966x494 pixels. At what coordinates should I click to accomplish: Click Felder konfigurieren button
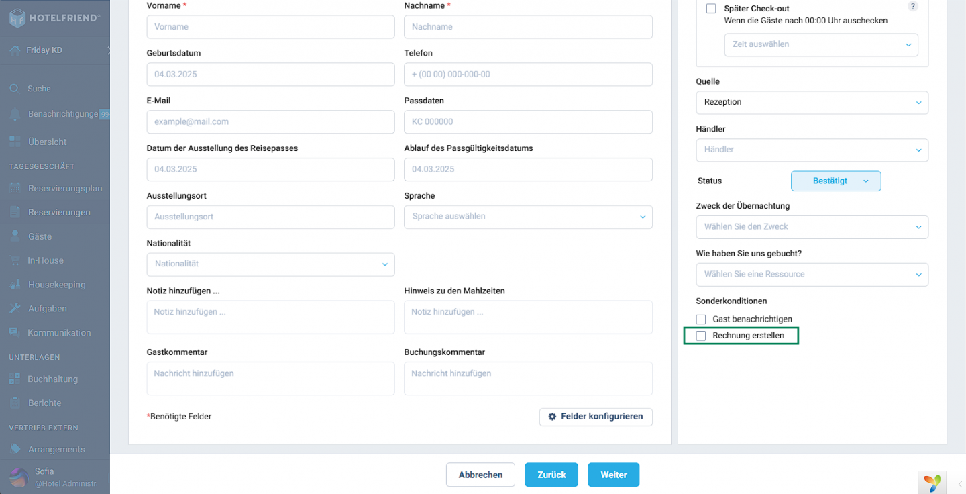coord(596,417)
